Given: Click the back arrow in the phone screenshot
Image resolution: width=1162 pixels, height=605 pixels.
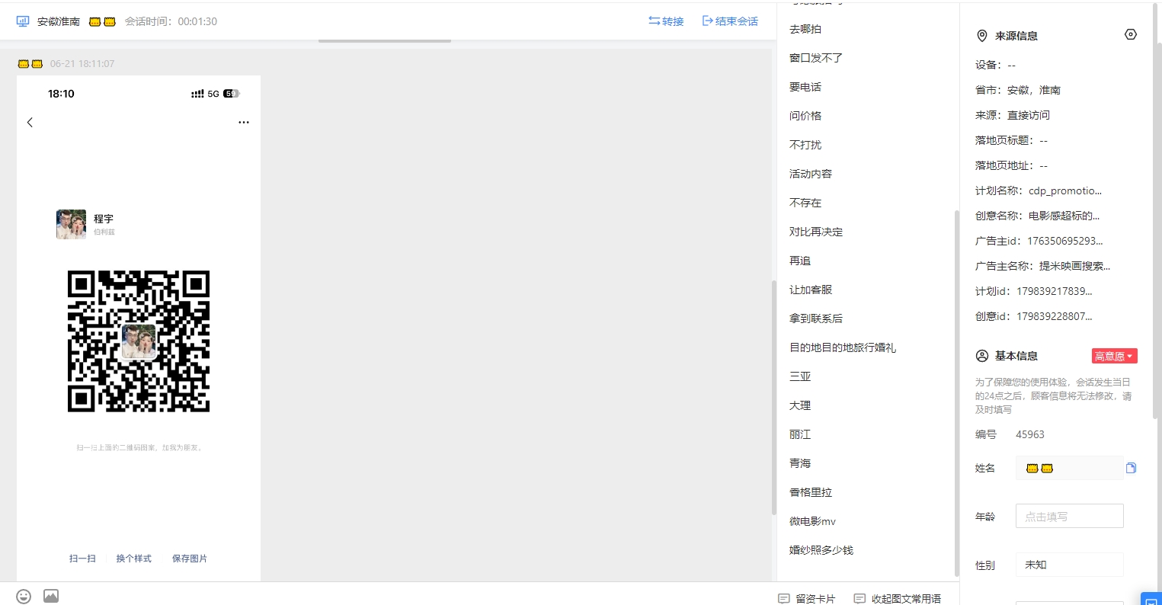Looking at the screenshot, I should (x=30, y=122).
